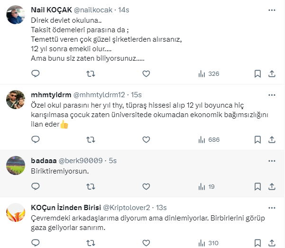Open more options on Nail KOÇAK's tweet
Image resolution: width=285 pixels, height=248 pixels.
[x=270, y=10]
